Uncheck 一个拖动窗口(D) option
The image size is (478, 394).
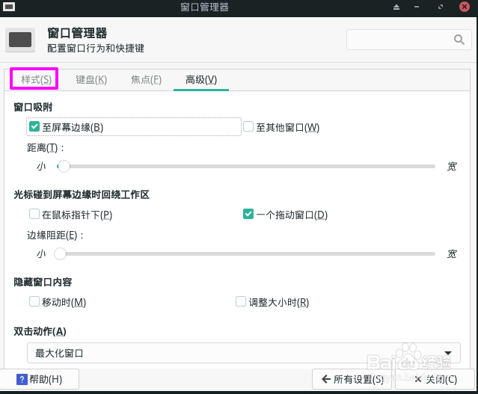point(248,214)
